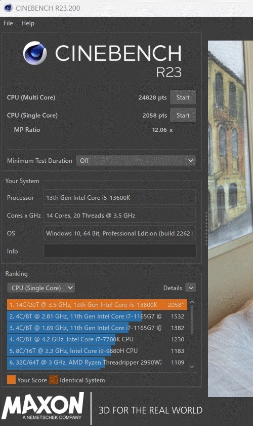253x426 pixels.
Task: Select ranking row 1 Core i5-13600K
Action: pos(97,305)
